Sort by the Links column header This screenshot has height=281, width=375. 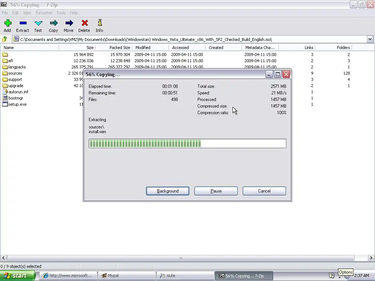(x=297, y=48)
